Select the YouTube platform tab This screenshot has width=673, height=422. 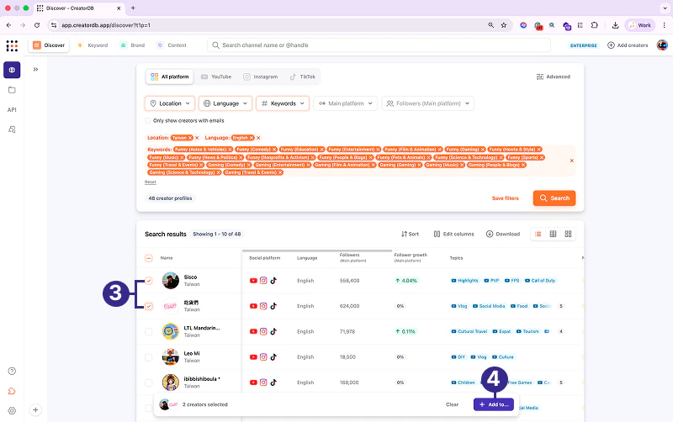coord(216,76)
